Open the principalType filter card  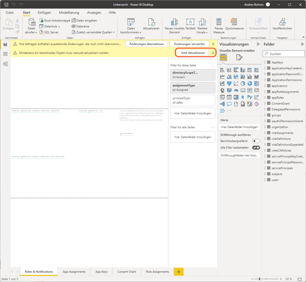point(192,100)
